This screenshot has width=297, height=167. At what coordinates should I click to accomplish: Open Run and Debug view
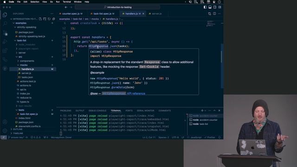(5, 42)
